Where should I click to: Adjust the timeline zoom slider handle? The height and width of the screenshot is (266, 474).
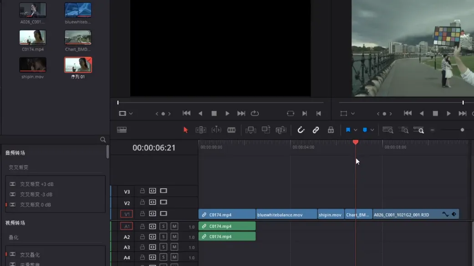(462, 130)
